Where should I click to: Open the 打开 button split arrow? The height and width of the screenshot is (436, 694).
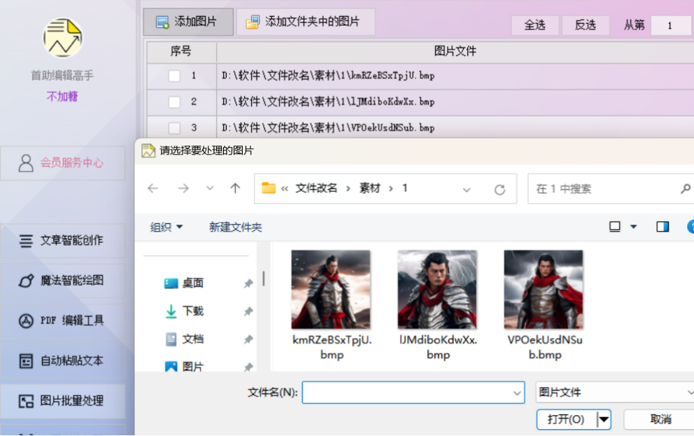point(604,419)
